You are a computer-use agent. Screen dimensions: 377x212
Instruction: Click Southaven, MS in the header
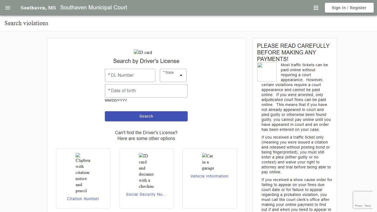click(38, 7)
